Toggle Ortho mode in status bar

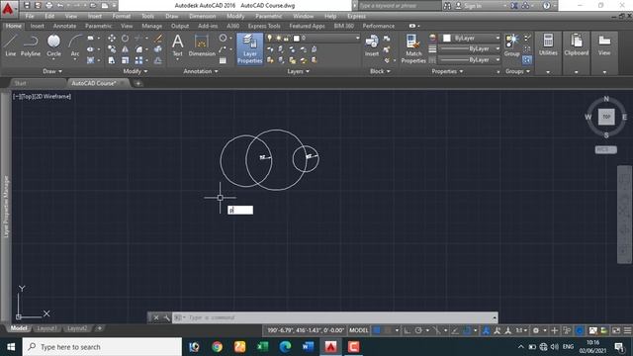coord(407,330)
